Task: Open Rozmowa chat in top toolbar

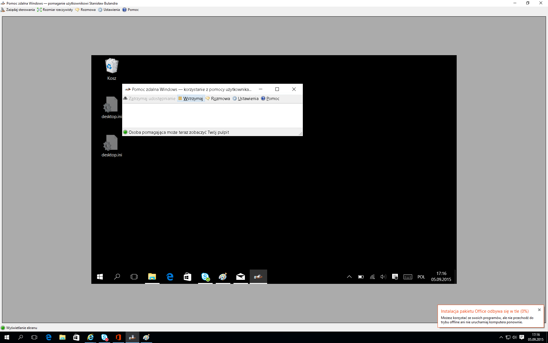Action: (85, 10)
